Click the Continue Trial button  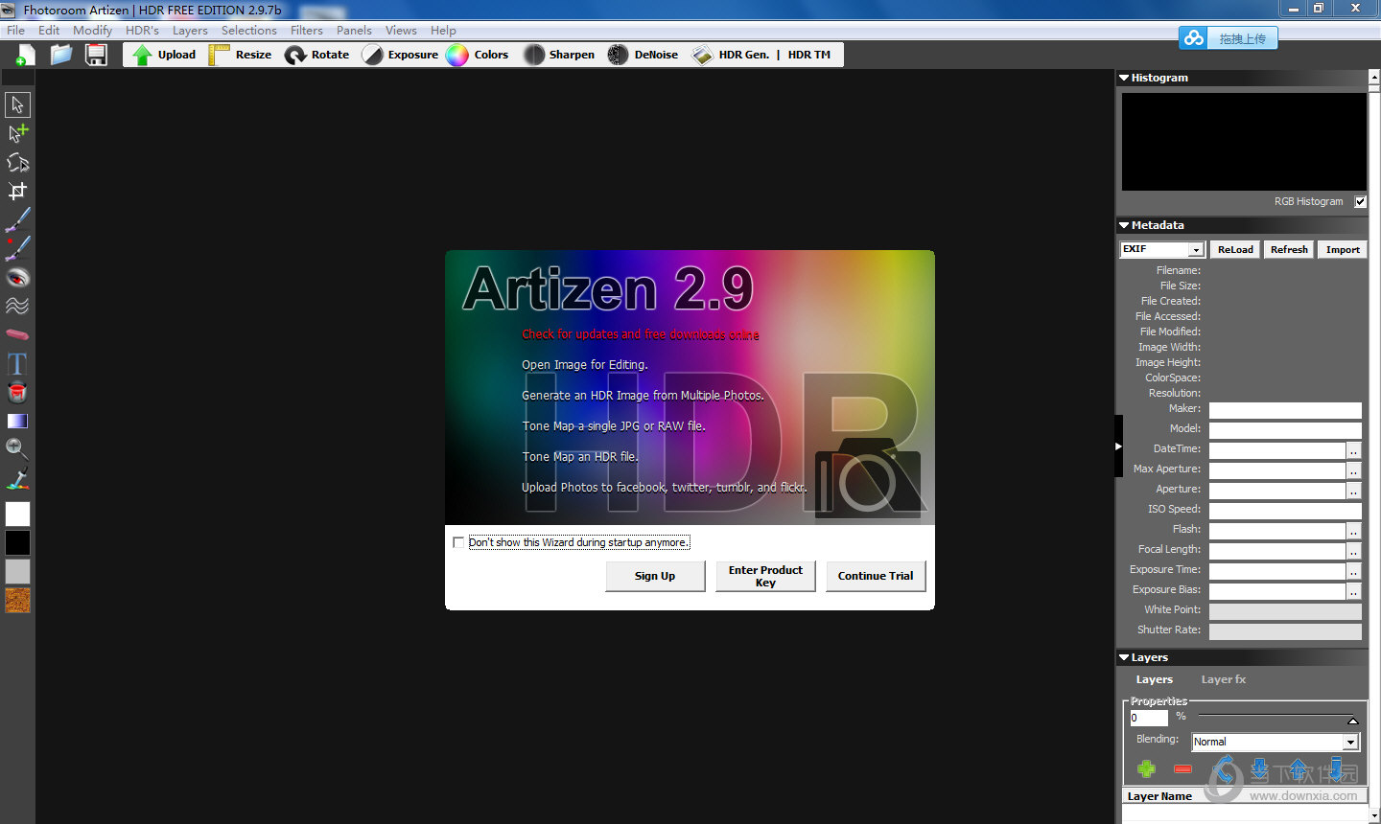[x=876, y=576]
